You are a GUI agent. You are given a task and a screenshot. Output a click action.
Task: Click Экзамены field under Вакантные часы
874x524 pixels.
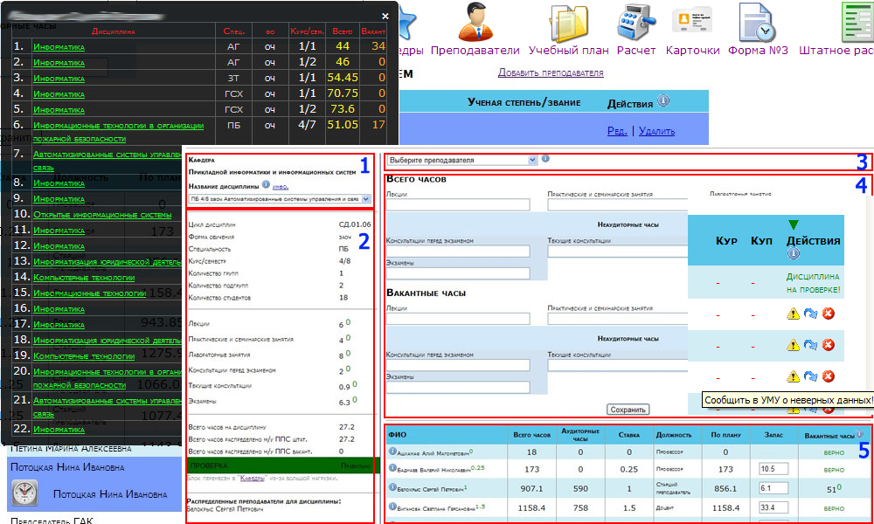point(458,387)
